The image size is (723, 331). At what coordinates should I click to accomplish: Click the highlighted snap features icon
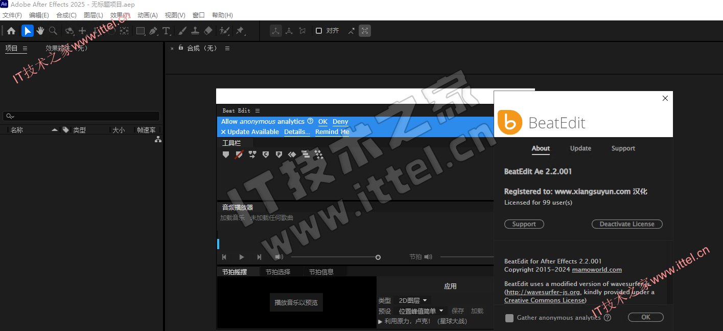click(x=365, y=31)
